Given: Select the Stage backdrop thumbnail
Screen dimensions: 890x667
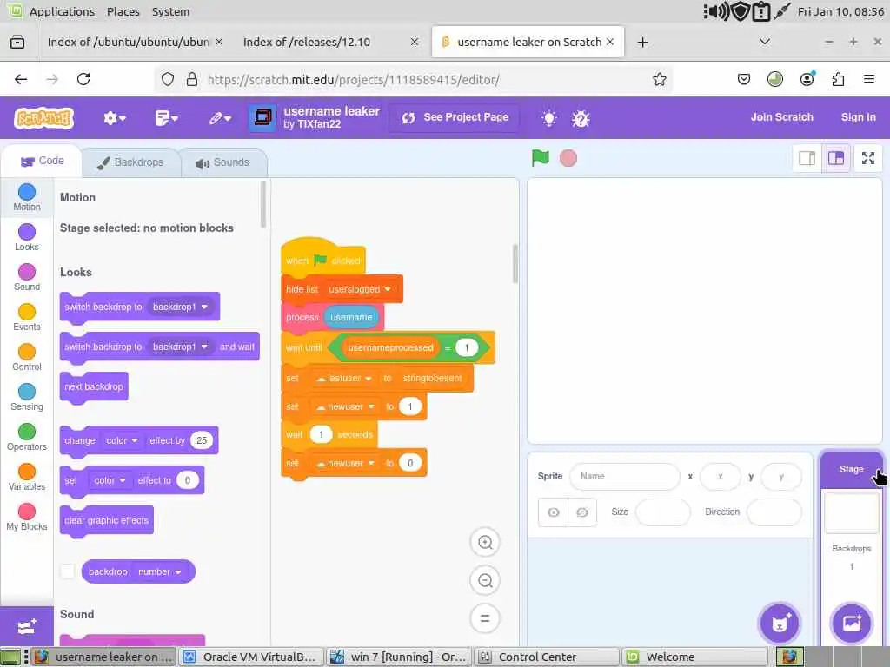Looking at the screenshot, I should point(852,512).
